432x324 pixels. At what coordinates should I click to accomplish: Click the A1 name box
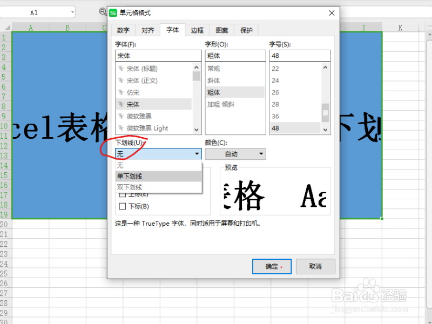pyautogui.click(x=32, y=11)
